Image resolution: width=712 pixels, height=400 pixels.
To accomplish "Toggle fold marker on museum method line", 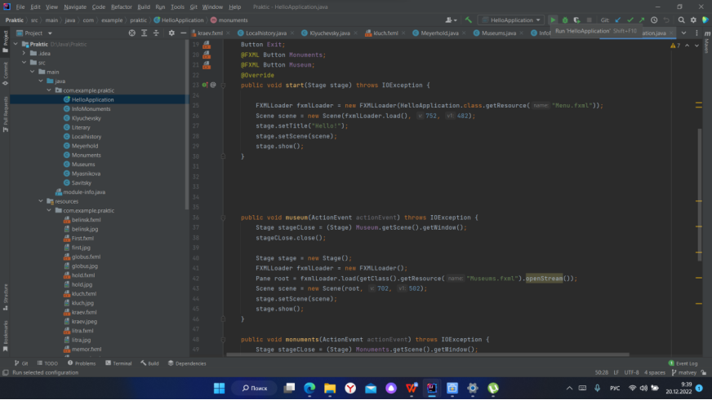I will [x=223, y=218].
